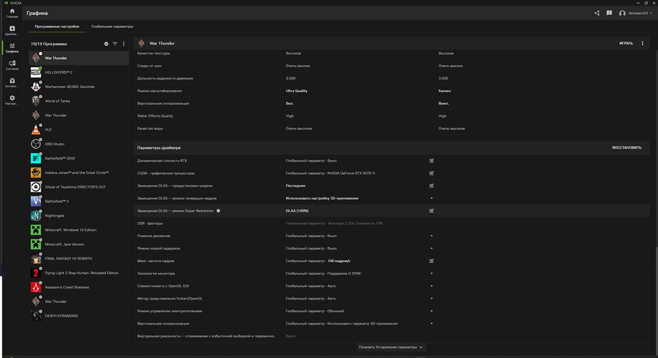Open Совместимость с OpenGL GDI dropdown
The width and height of the screenshot is (658, 358).
(432, 286)
